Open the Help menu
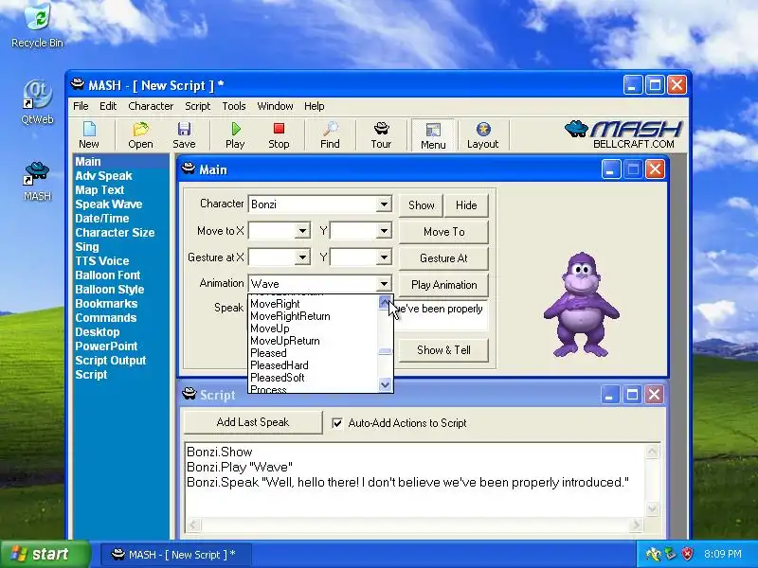The width and height of the screenshot is (758, 568). click(315, 106)
